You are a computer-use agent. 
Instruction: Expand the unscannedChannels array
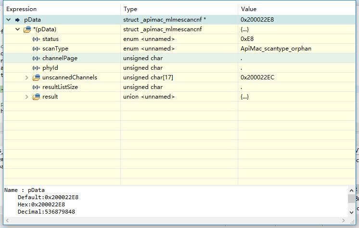pos(26,77)
